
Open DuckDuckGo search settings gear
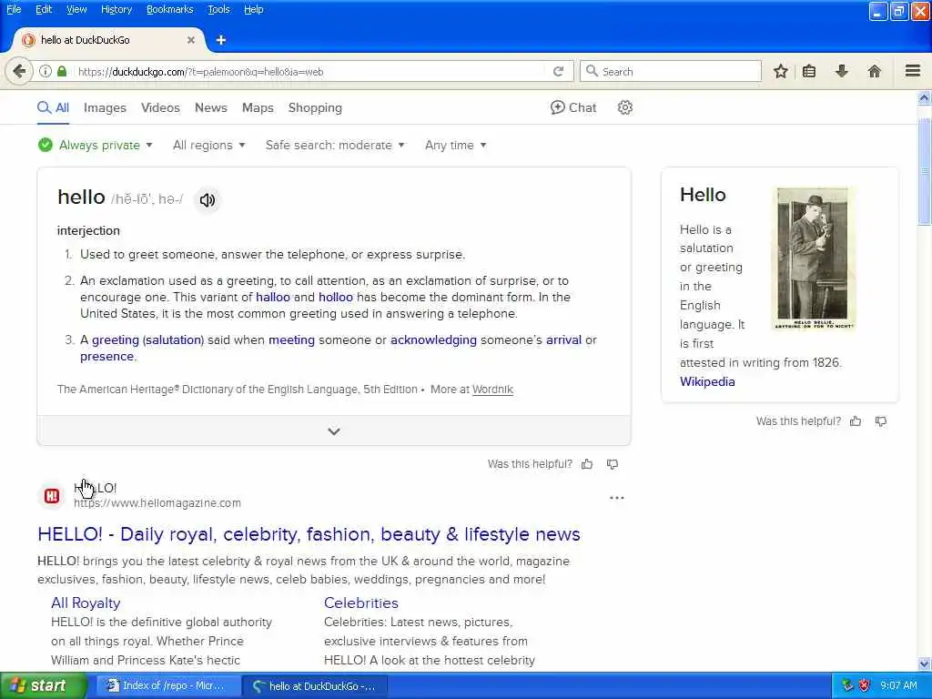tap(624, 107)
